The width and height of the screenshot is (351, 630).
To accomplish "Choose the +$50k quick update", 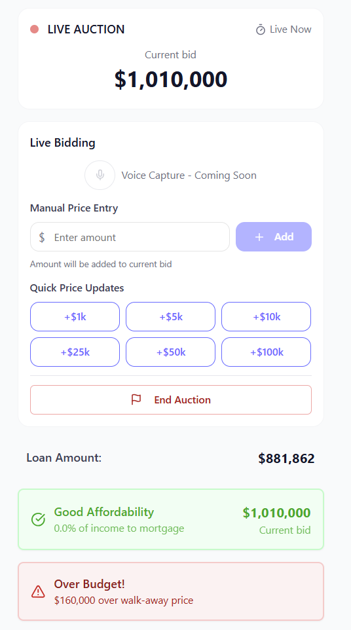I will click(171, 352).
